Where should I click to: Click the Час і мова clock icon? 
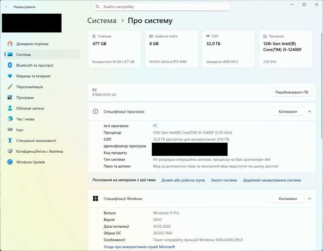tap(10, 119)
